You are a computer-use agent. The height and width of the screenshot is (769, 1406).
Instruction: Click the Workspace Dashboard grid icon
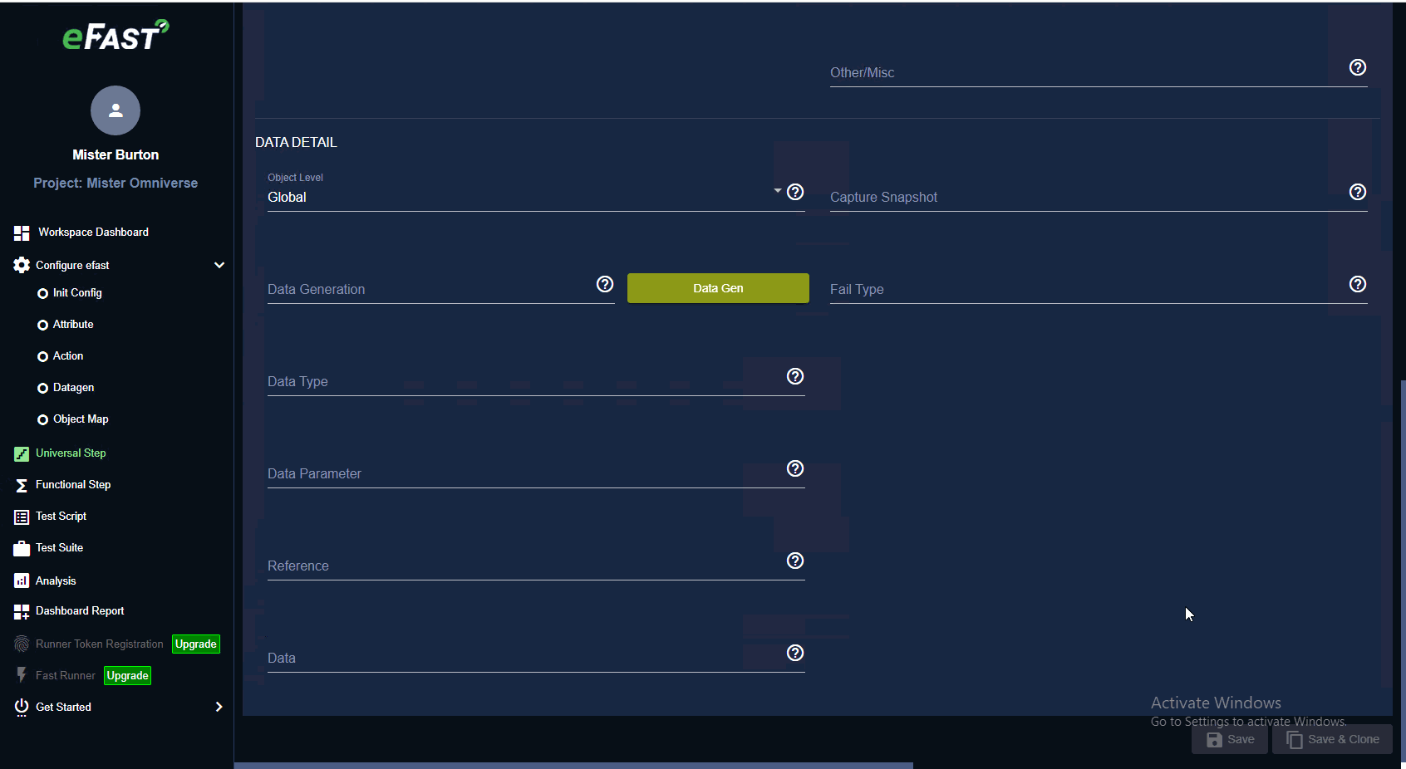[x=22, y=233]
